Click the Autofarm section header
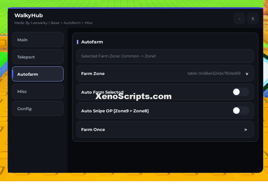This screenshot has width=268, height=192. point(92,42)
